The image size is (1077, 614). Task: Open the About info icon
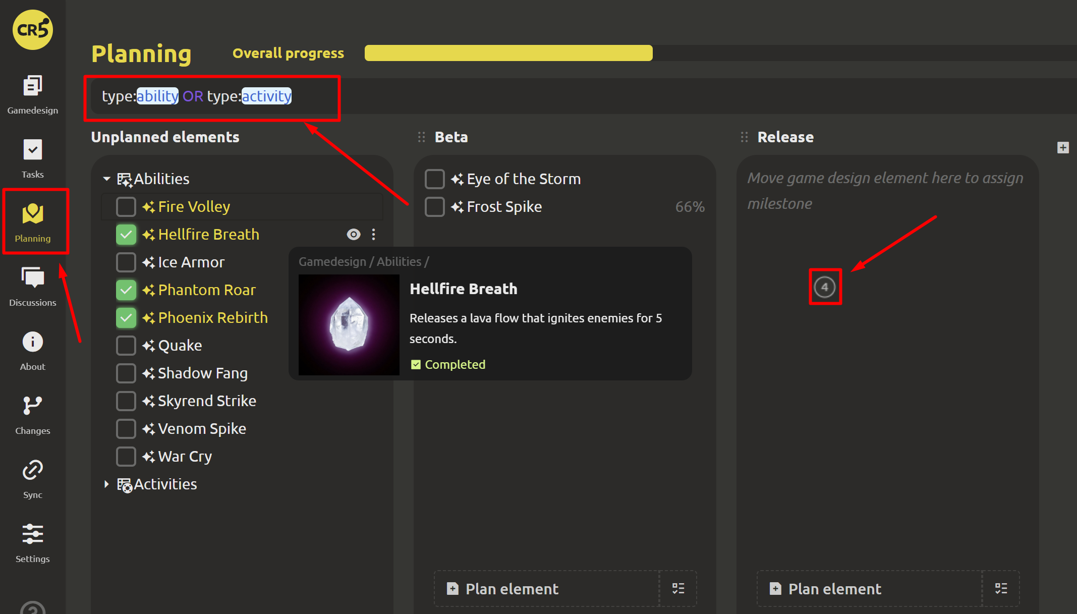[32, 342]
